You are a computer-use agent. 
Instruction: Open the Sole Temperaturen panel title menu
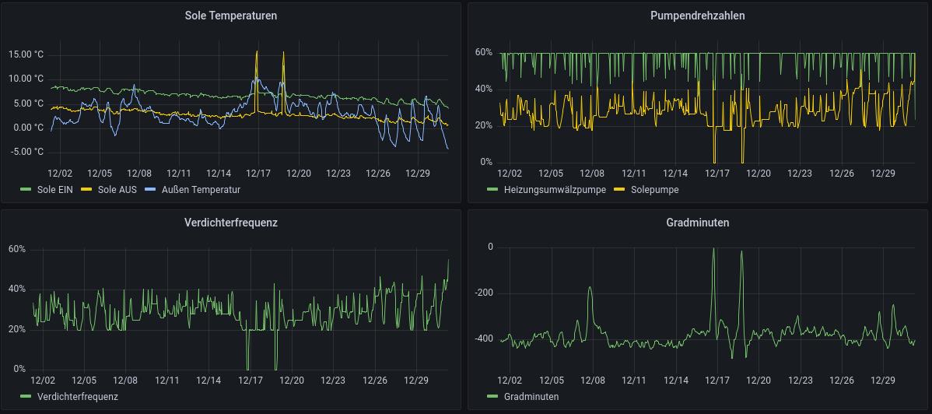[230, 16]
